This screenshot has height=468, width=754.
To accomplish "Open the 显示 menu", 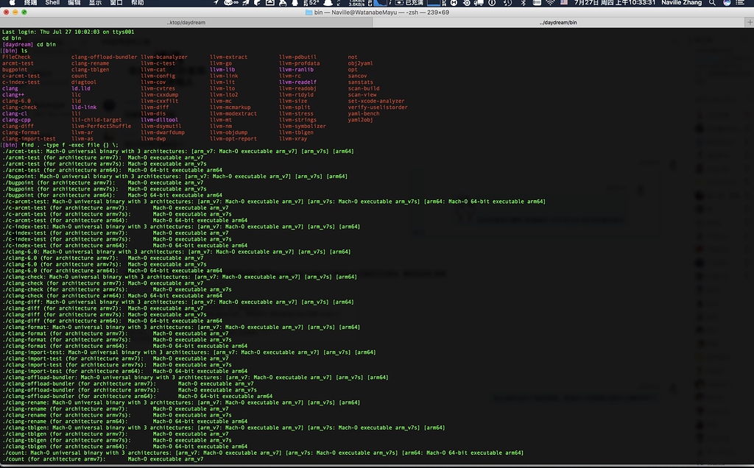I will 96,4.
